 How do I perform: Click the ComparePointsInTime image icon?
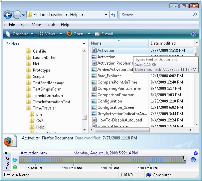[94, 82]
